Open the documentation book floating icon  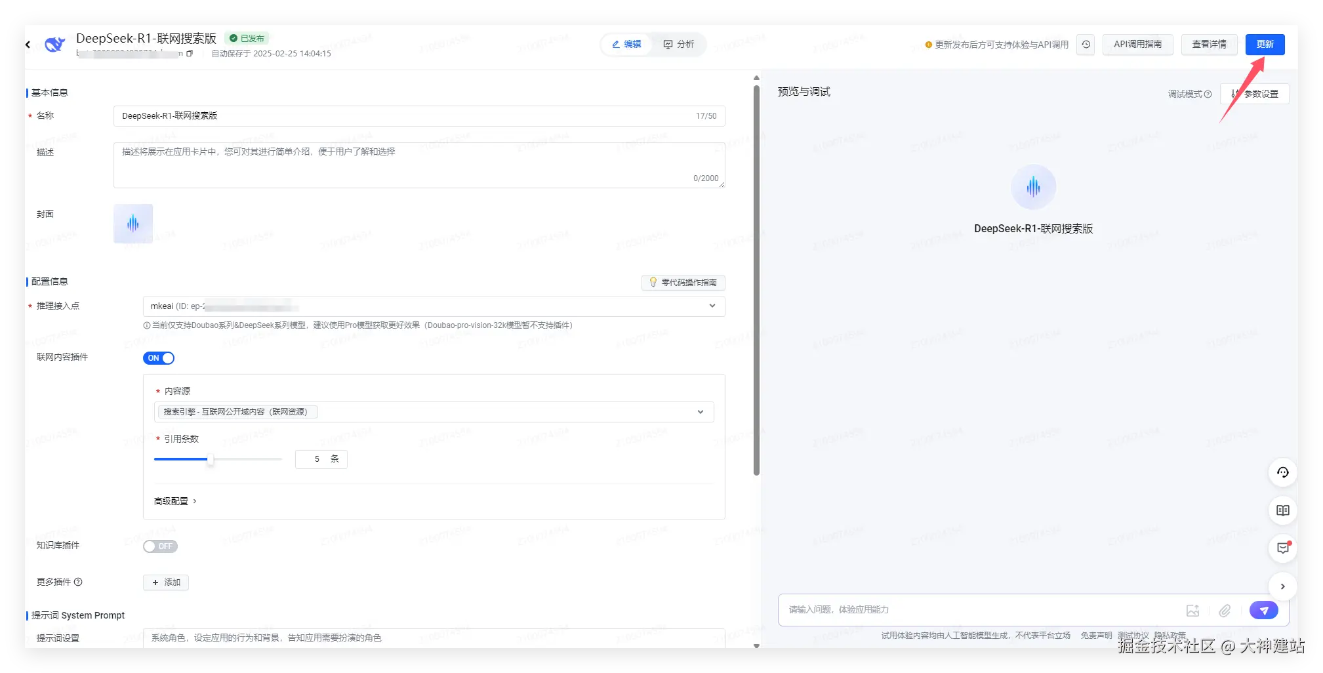[1283, 510]
